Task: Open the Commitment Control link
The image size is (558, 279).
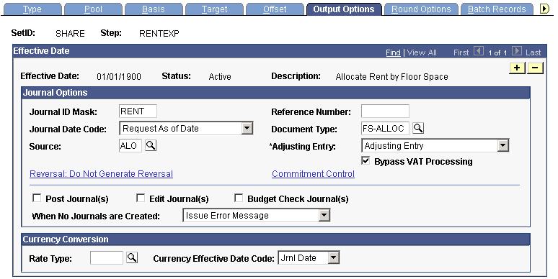Action: (313, 173)
